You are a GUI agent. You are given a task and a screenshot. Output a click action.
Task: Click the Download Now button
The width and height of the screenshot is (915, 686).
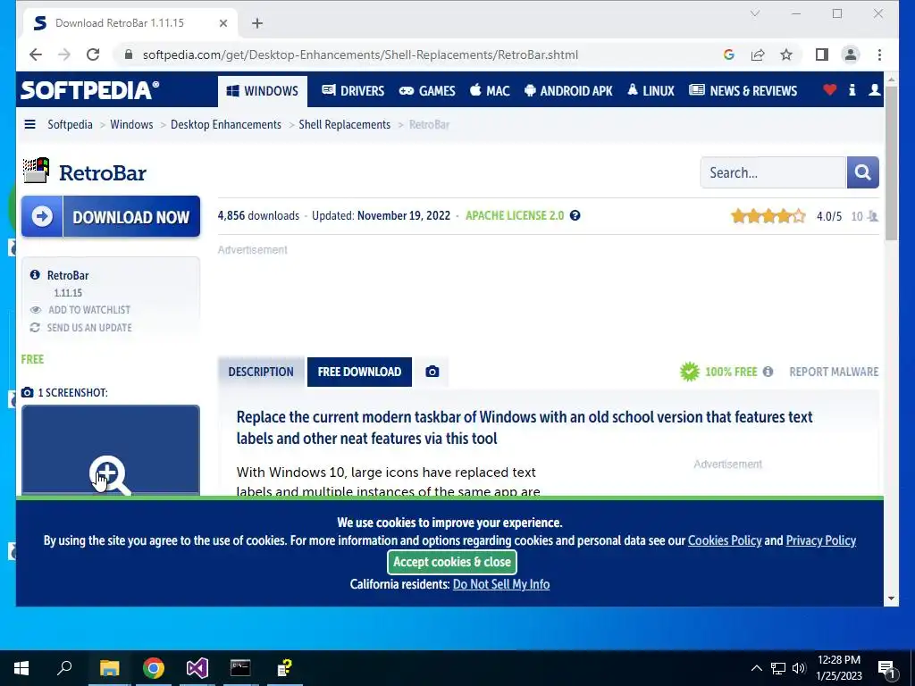(x=111, y=216)
